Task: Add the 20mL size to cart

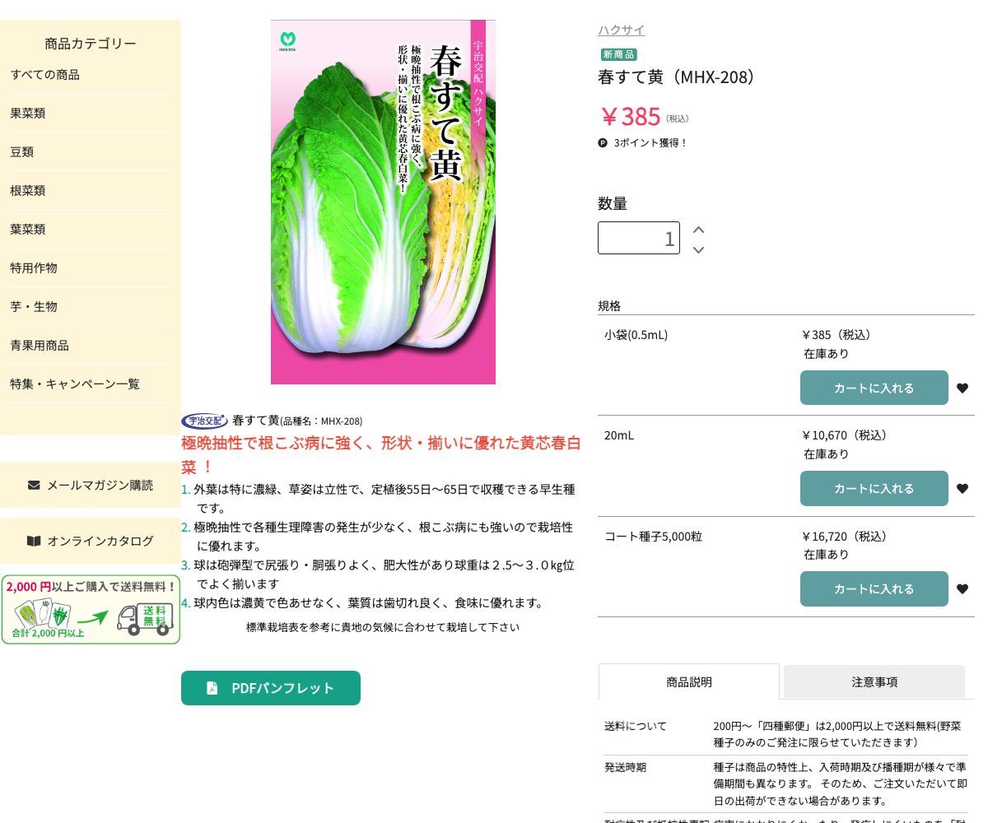Action: click(x=874, y=489)
